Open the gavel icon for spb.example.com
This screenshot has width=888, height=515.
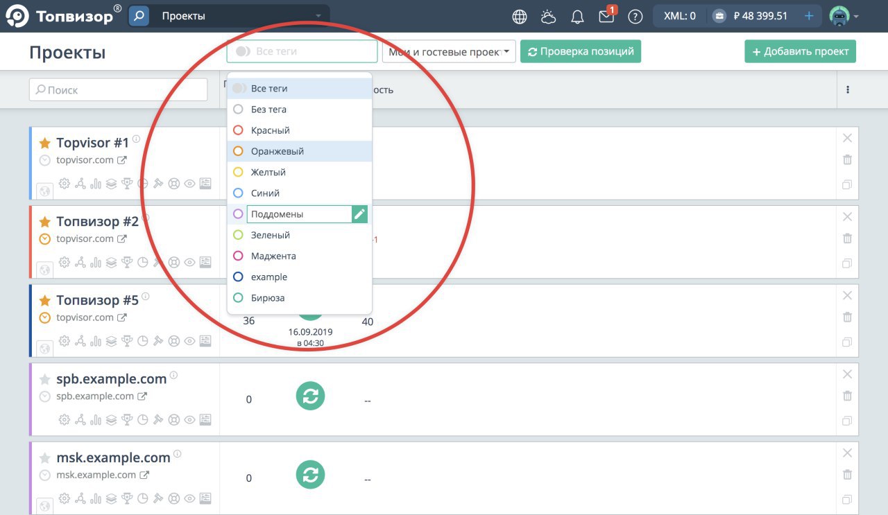[158, 420]
